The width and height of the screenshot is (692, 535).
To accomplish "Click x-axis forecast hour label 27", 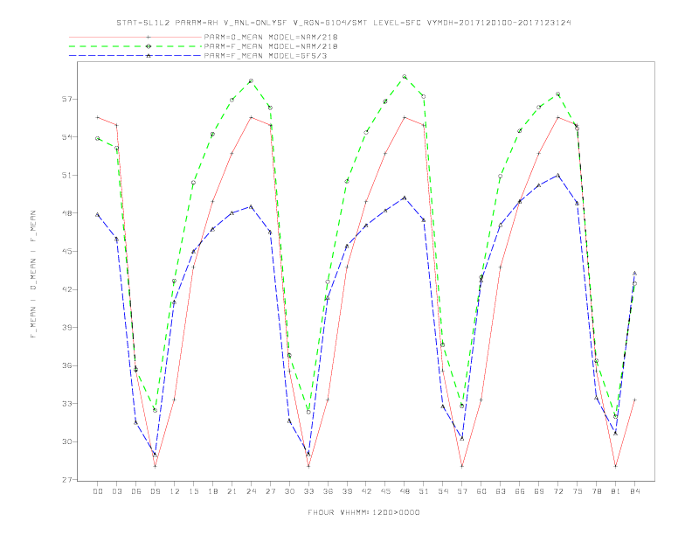I will pyautogui.click(x=270, y=491).
